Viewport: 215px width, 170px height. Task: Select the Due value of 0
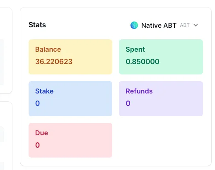37,145
